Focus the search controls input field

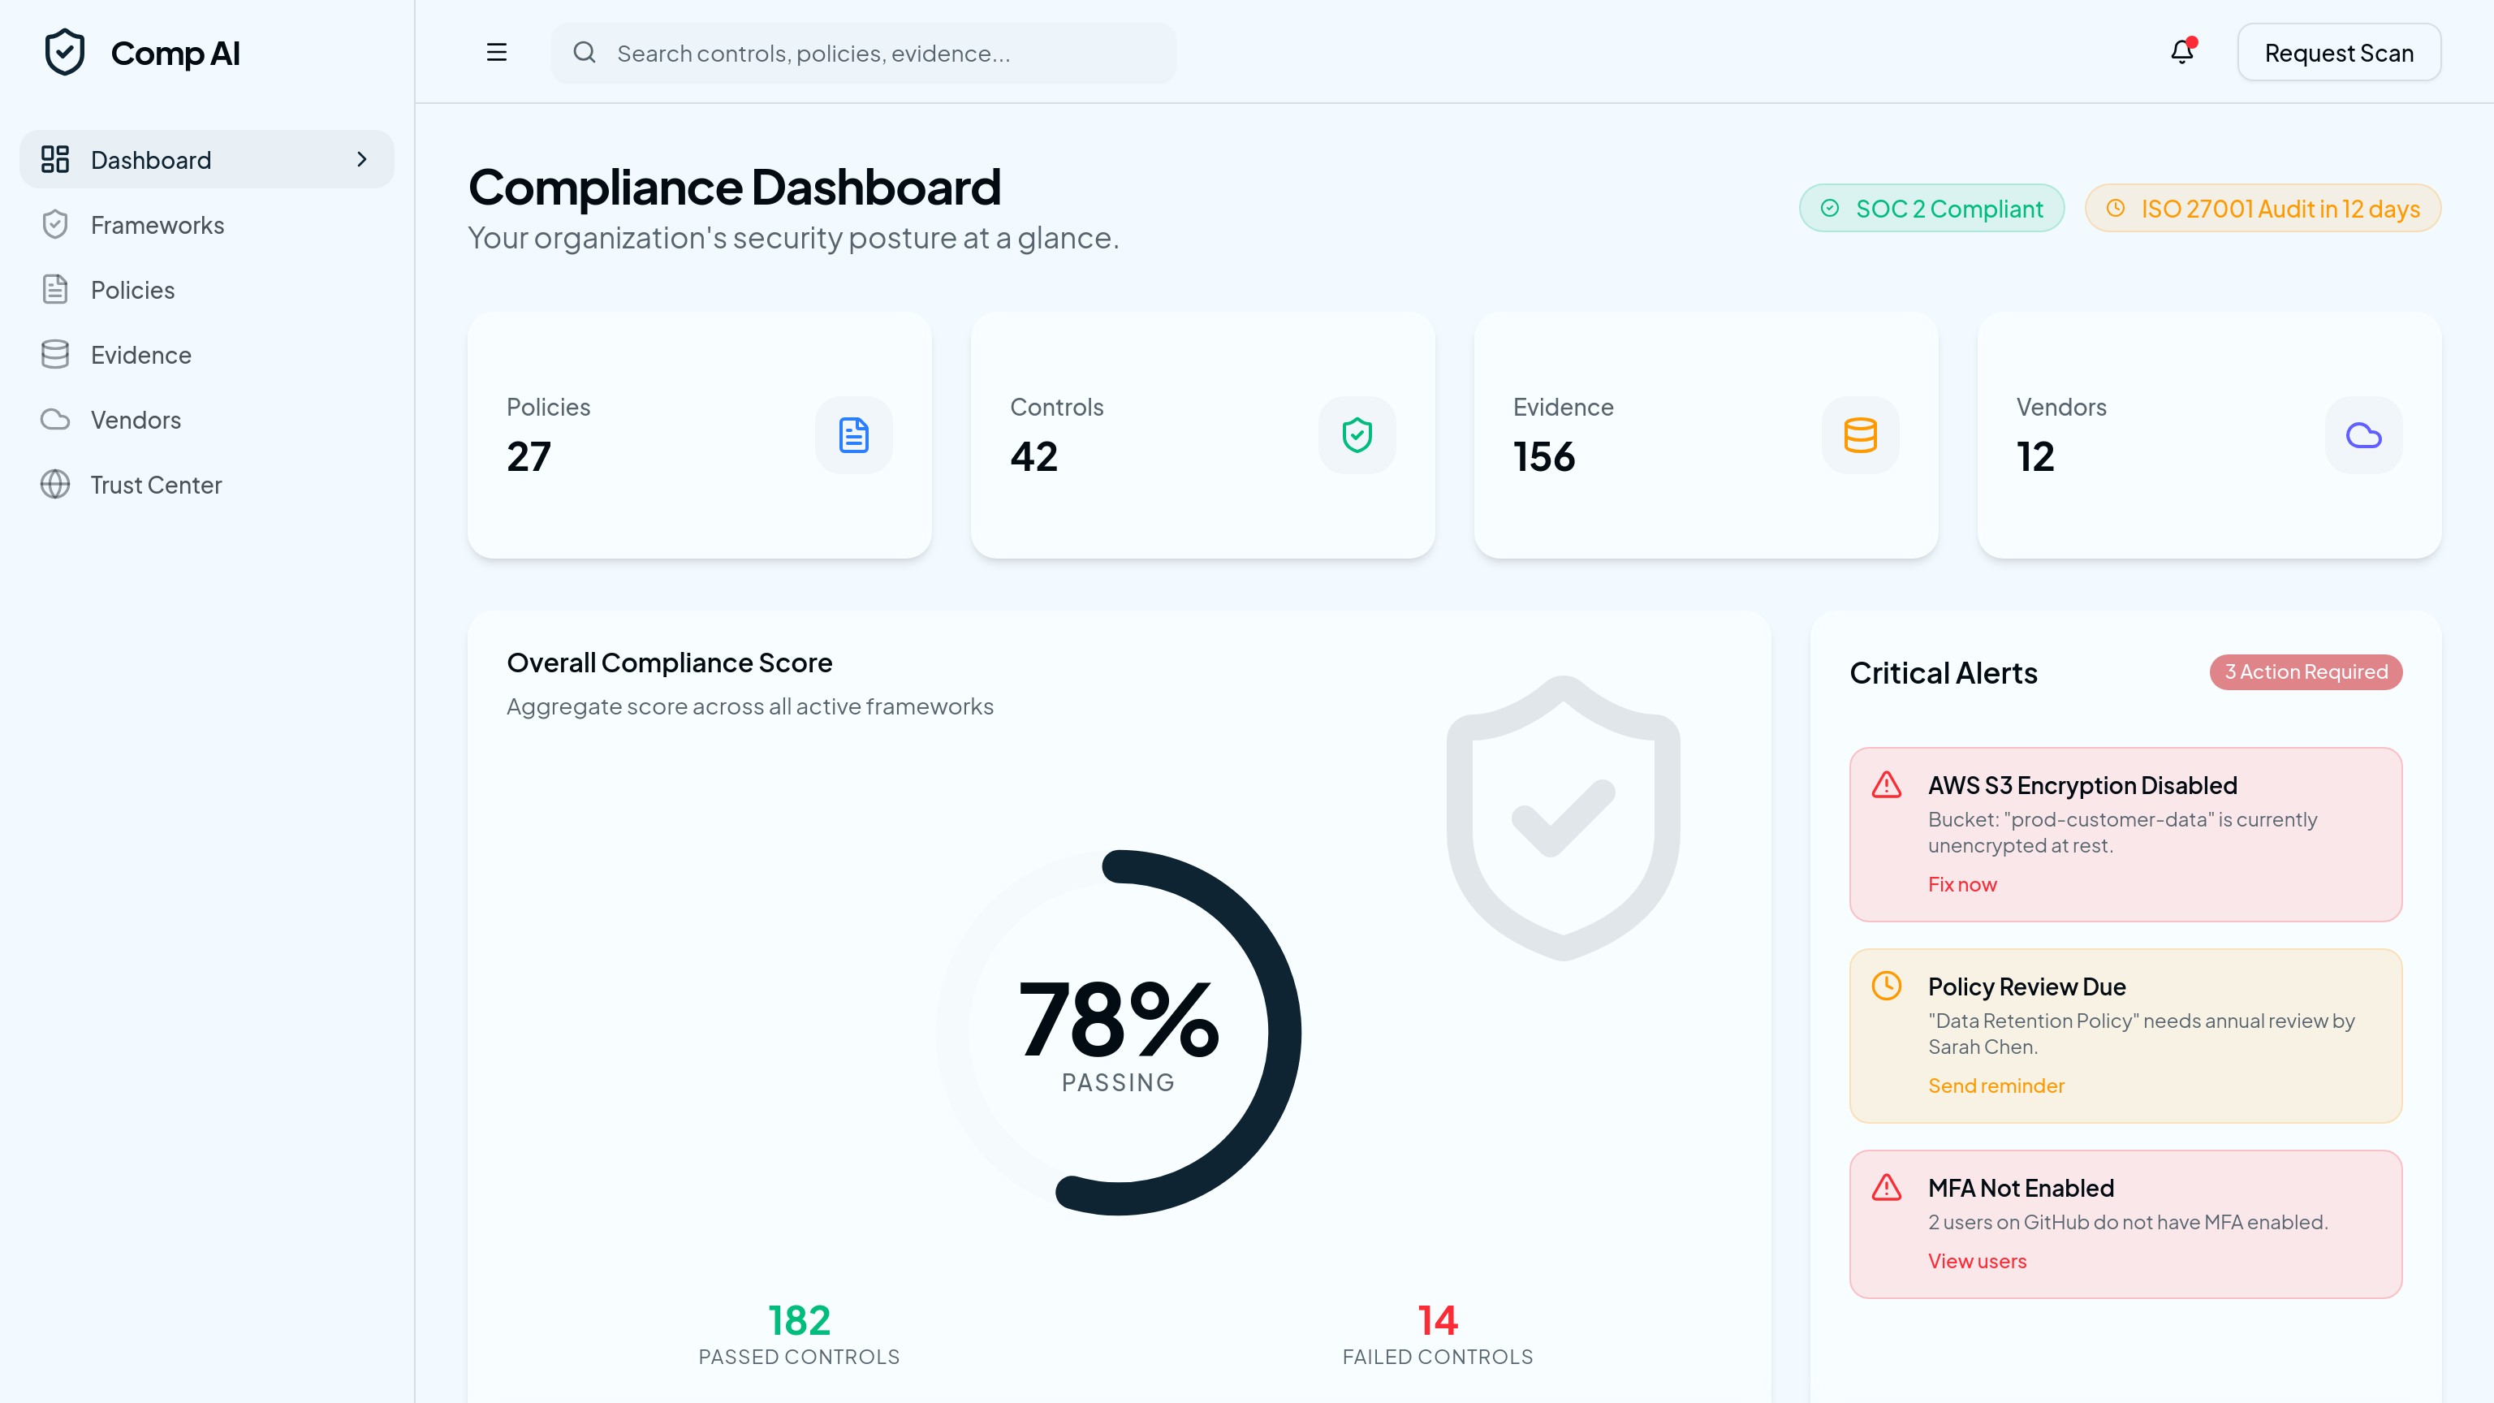pos(861,52)
